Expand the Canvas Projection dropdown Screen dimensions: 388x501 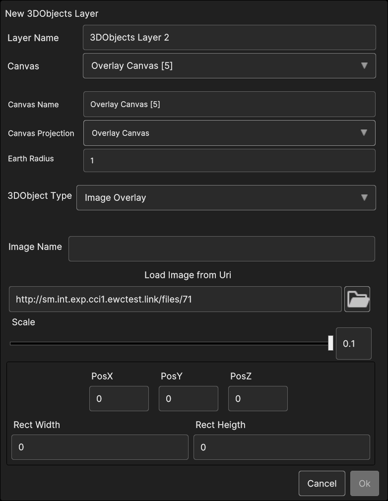pos(229,133)
